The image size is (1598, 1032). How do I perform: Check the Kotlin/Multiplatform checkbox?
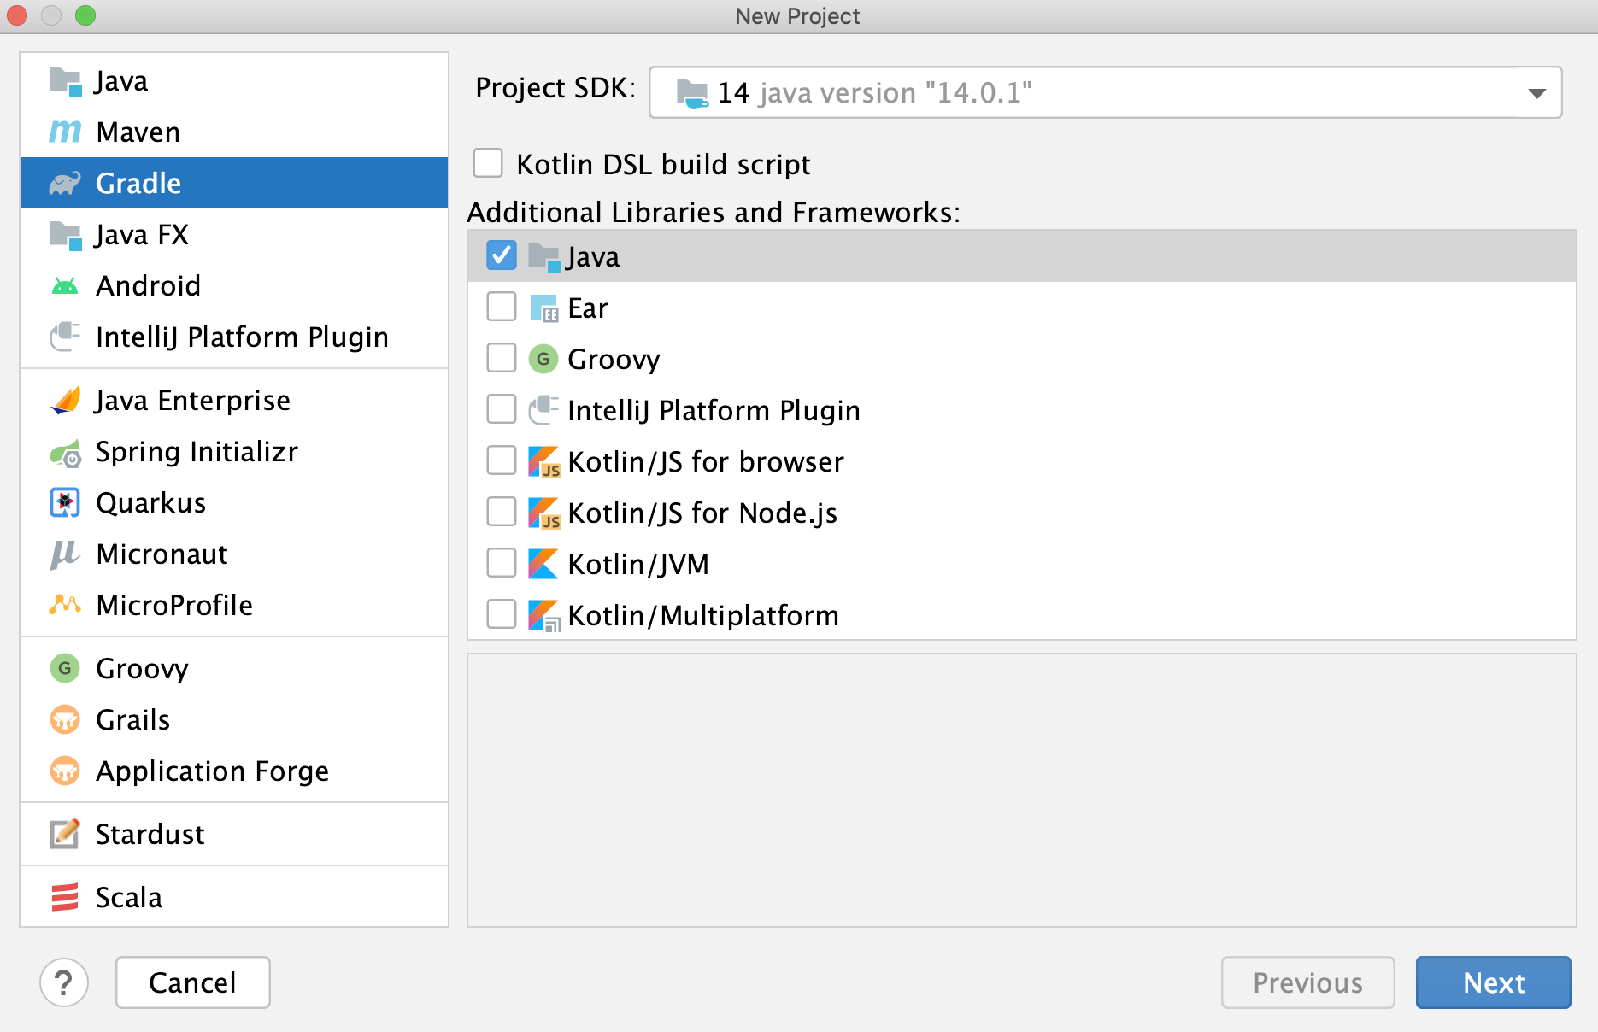click(502, 614)
